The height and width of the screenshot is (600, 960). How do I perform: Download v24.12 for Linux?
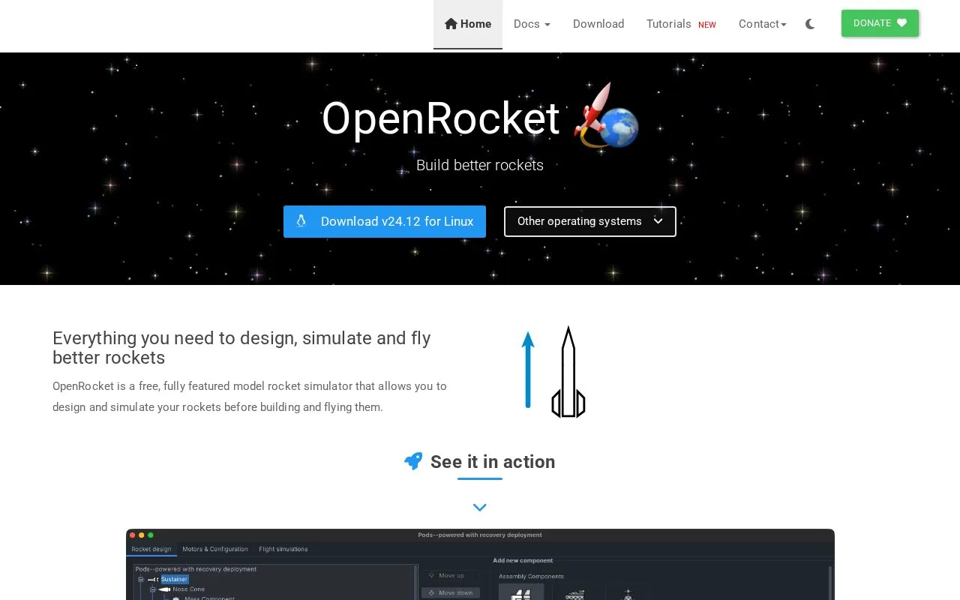click(x=385, y=221)
